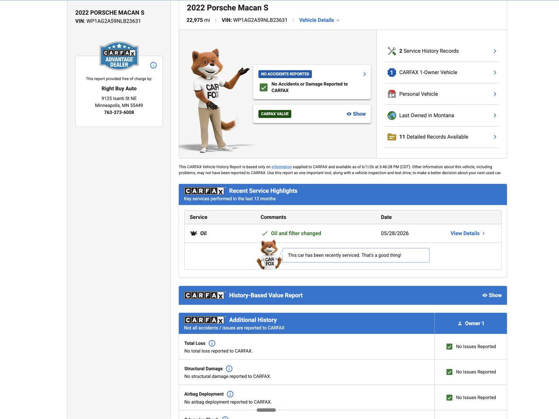Click Total Loss No Issues checkbox

coord(449,347)
